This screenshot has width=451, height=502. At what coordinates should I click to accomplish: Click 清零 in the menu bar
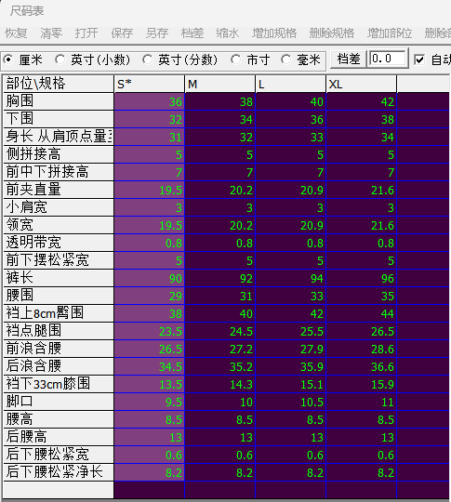pos(51,33)
